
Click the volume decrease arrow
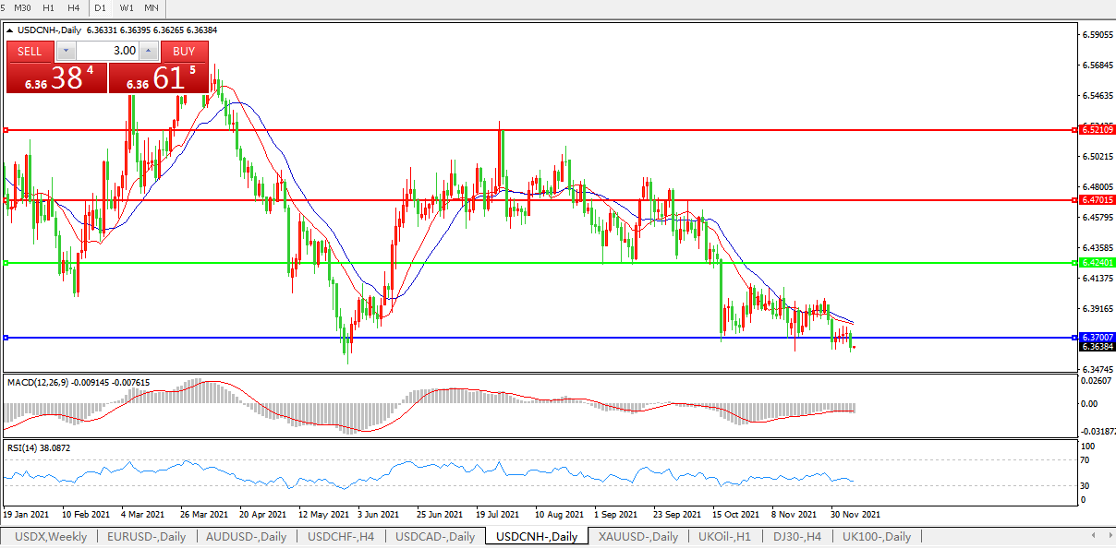click(66, 51)
